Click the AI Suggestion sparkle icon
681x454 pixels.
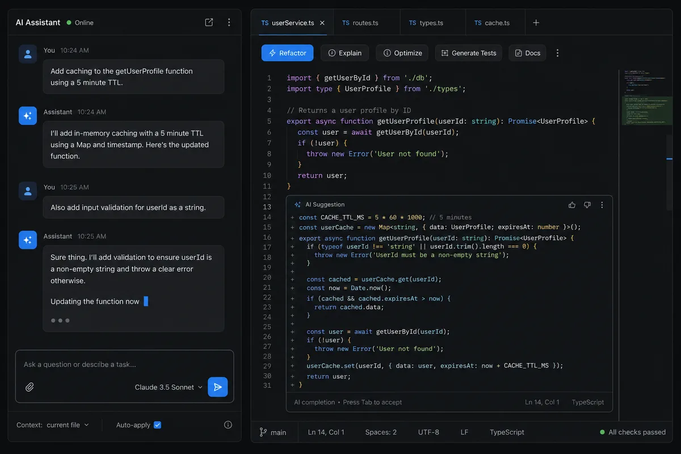[297, 205]
